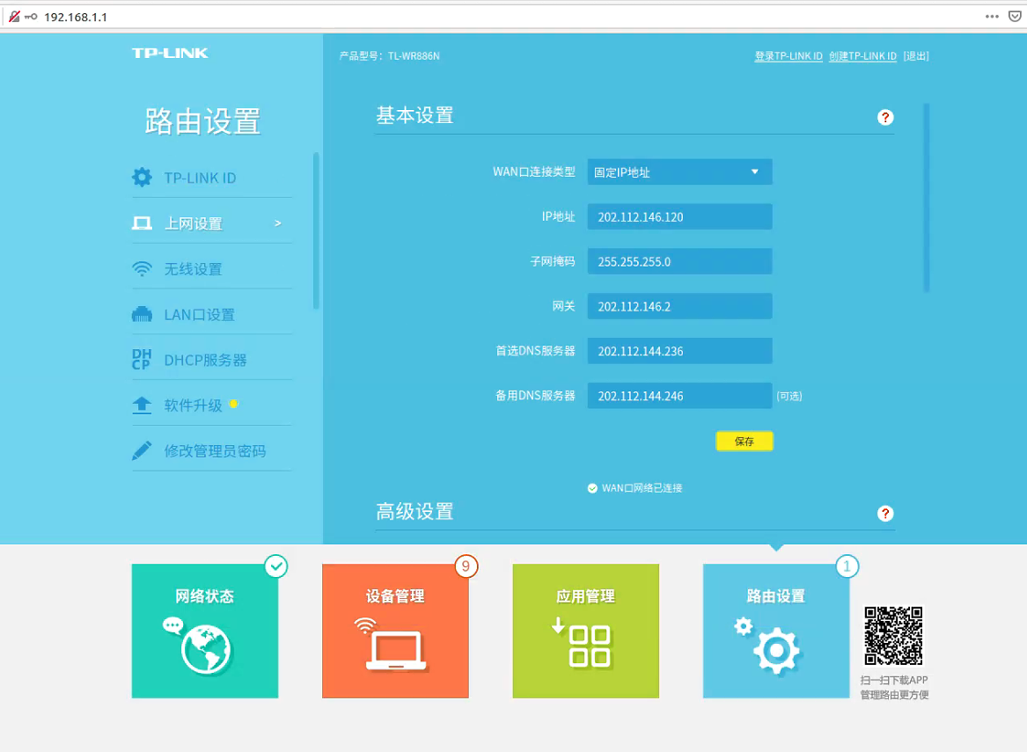Open the 应用管理 tile
1027x752 pixels.
[x=585, y=631]
